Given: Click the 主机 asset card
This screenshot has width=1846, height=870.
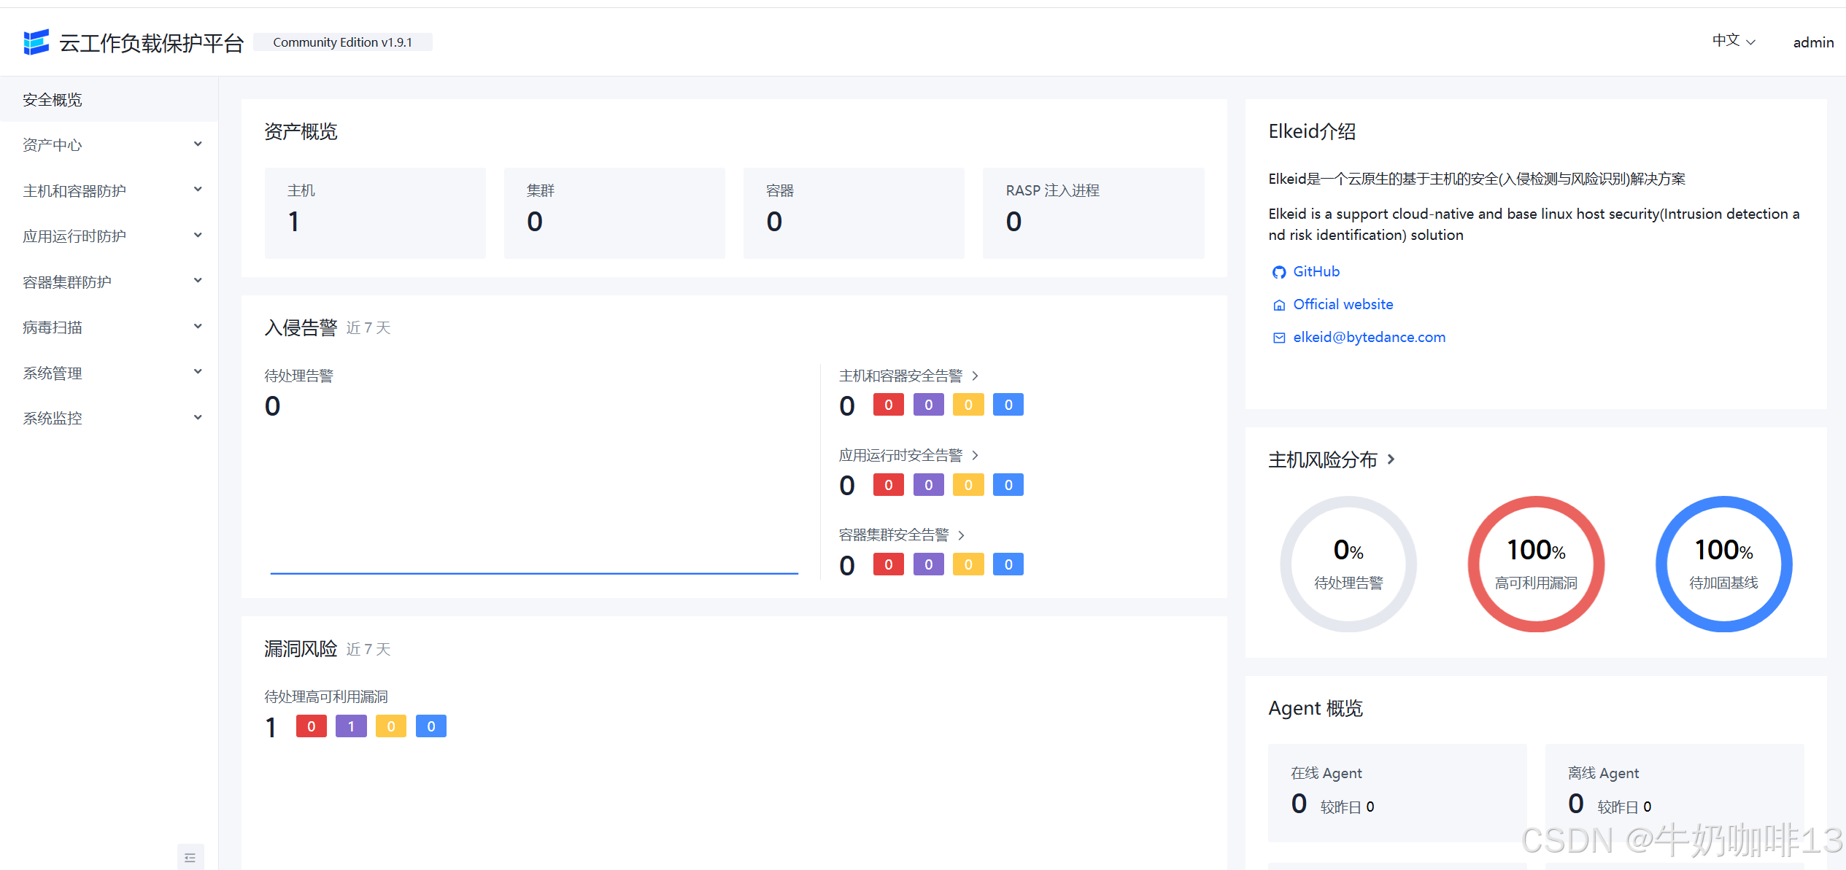Looking at the screenshot, I should tap(375, 213).
